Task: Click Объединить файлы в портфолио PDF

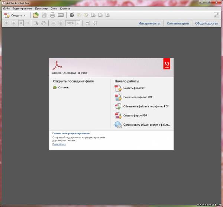Action: pyautogui.click(x=146, y=106)
